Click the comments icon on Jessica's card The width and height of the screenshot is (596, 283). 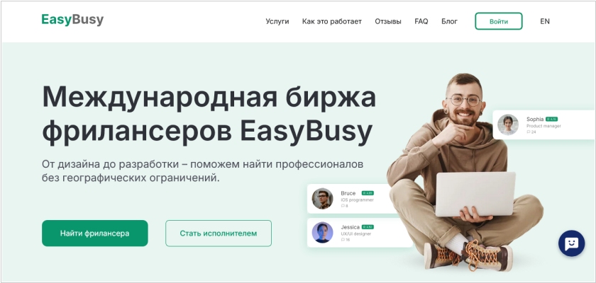[x=343, y=240]
